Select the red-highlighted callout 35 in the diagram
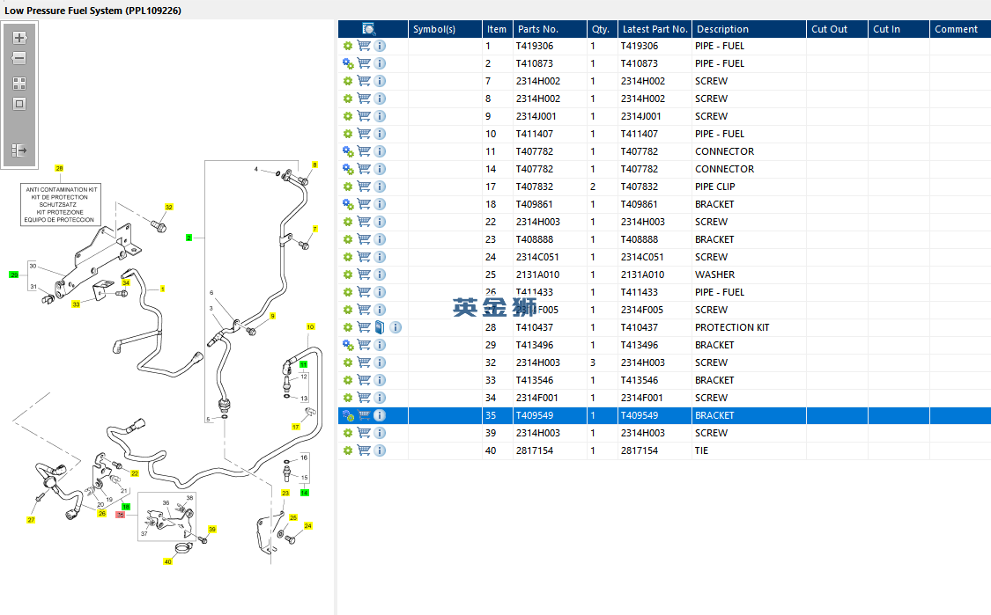991x615 pixels. pyautogui.click(x=120, y=516)
